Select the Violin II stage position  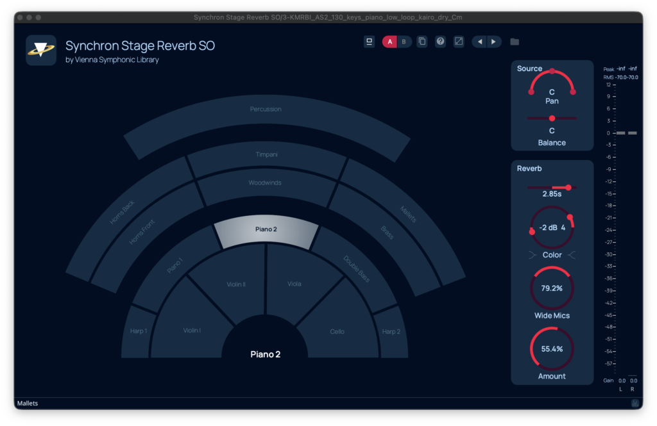coord(236,284)
